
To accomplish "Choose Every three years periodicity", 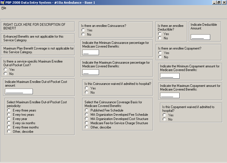I will pos(9,110).
